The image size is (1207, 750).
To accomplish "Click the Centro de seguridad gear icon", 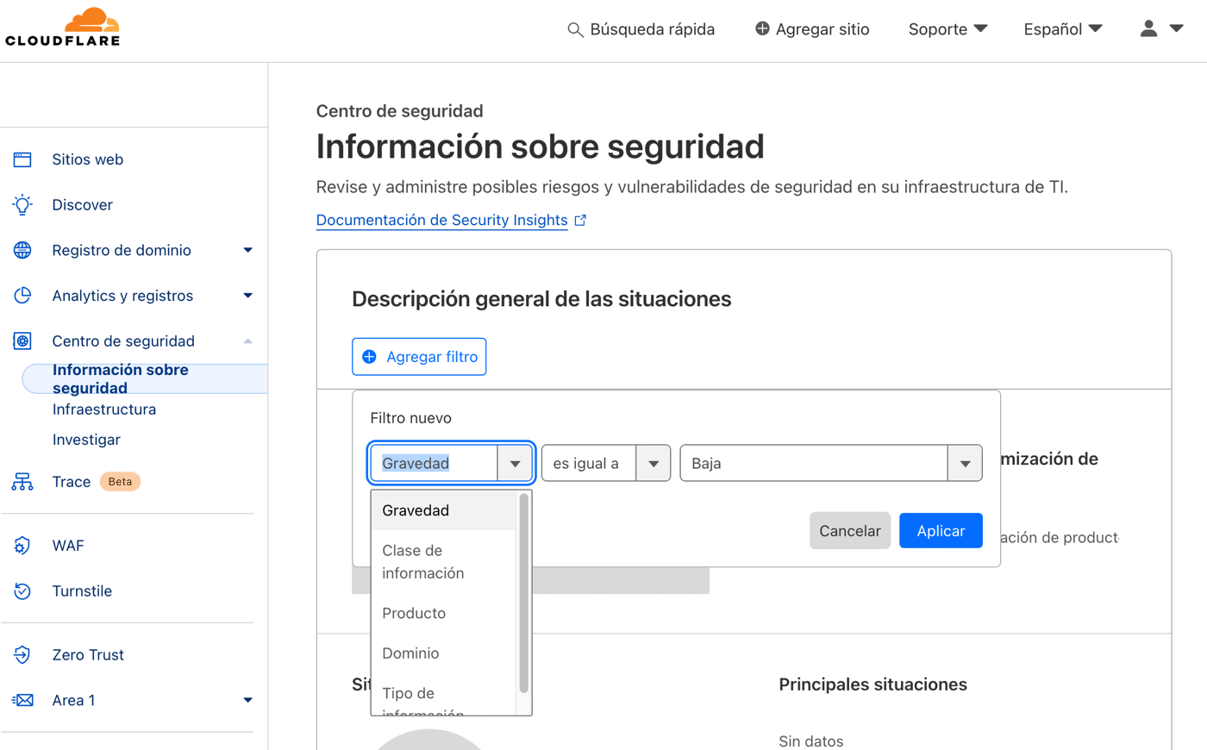I will click(x=22, y=341).
